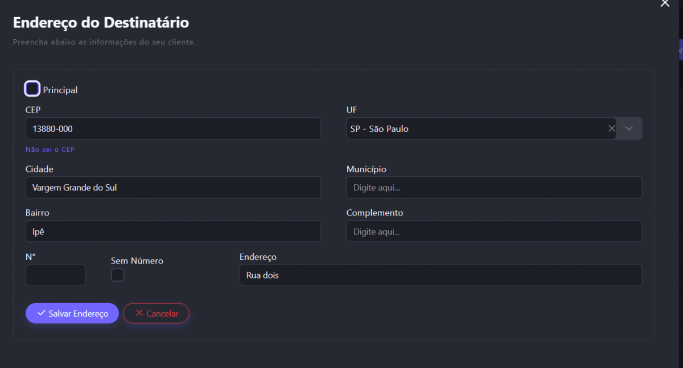This screenshot has height=368, width=683.
Task: Edit the Endereço field with Rua dois
Action: (x=441, y=275)
